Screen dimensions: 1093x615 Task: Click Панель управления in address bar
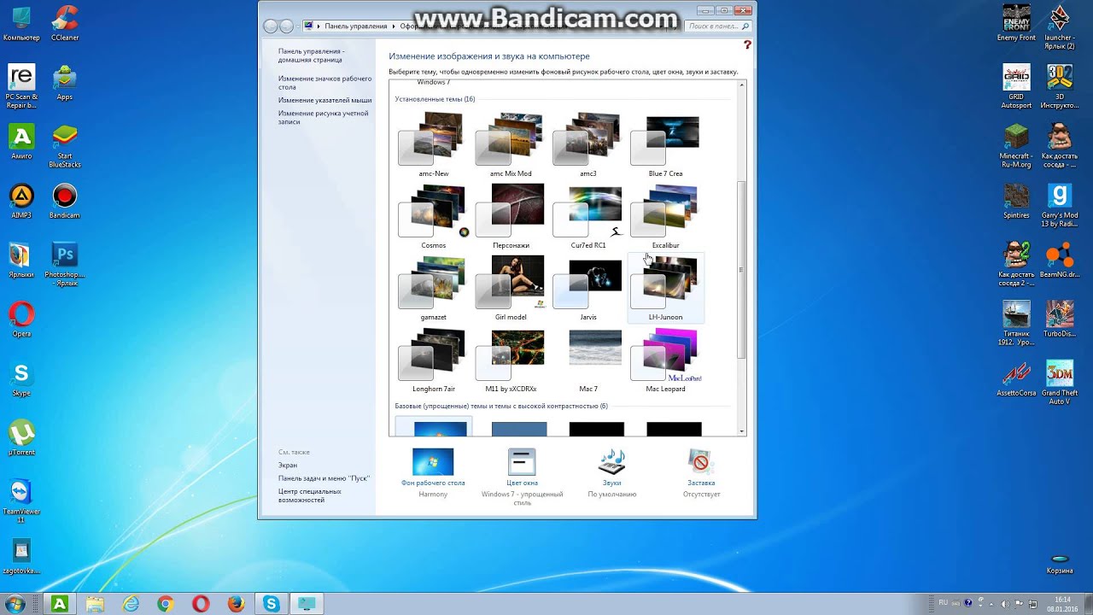point(355,26)
